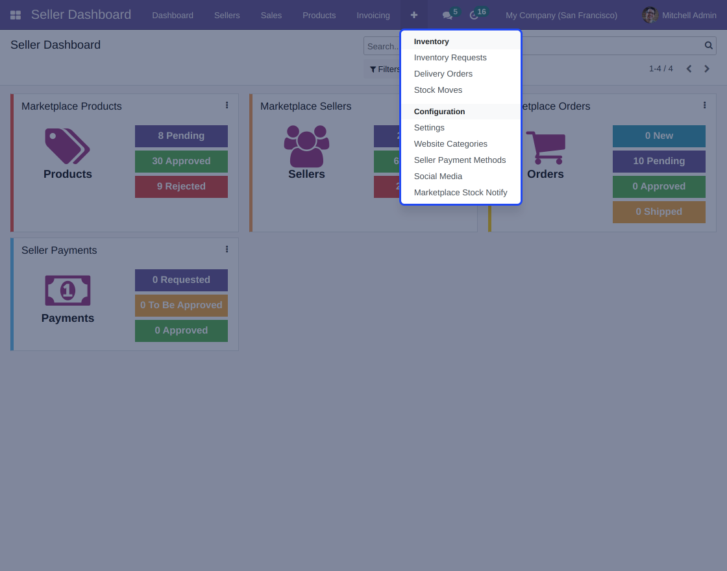Open Sellers menu in navbar
This screenshot has width=727, height=571.
227,16
